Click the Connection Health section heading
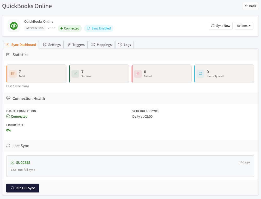This screenshot has width=261, height=199. point(29,98)
